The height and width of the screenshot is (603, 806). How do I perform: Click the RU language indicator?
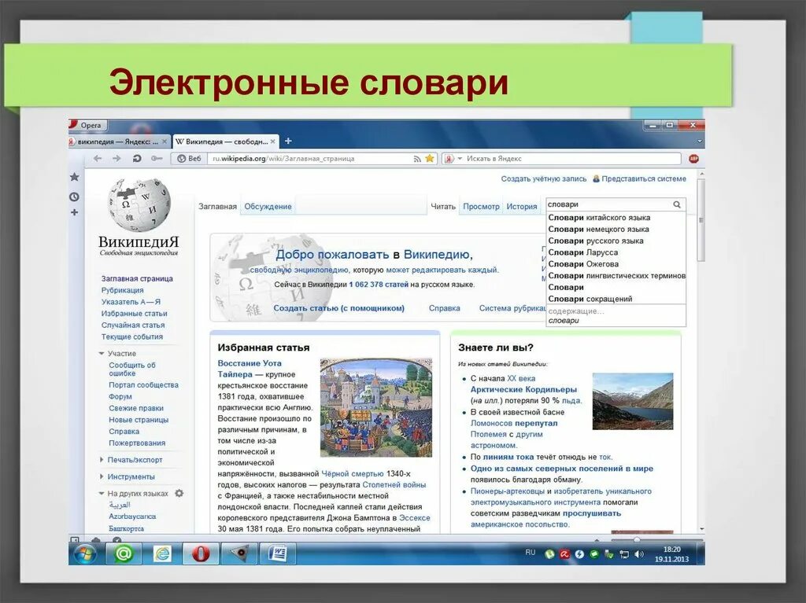[x=530, y=553]
